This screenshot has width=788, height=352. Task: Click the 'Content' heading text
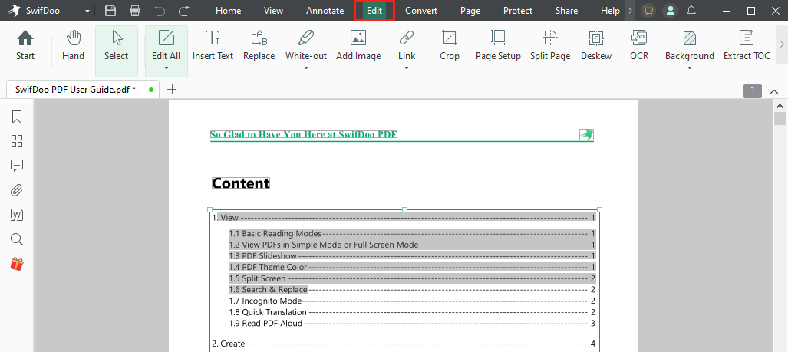pos(241,183)
